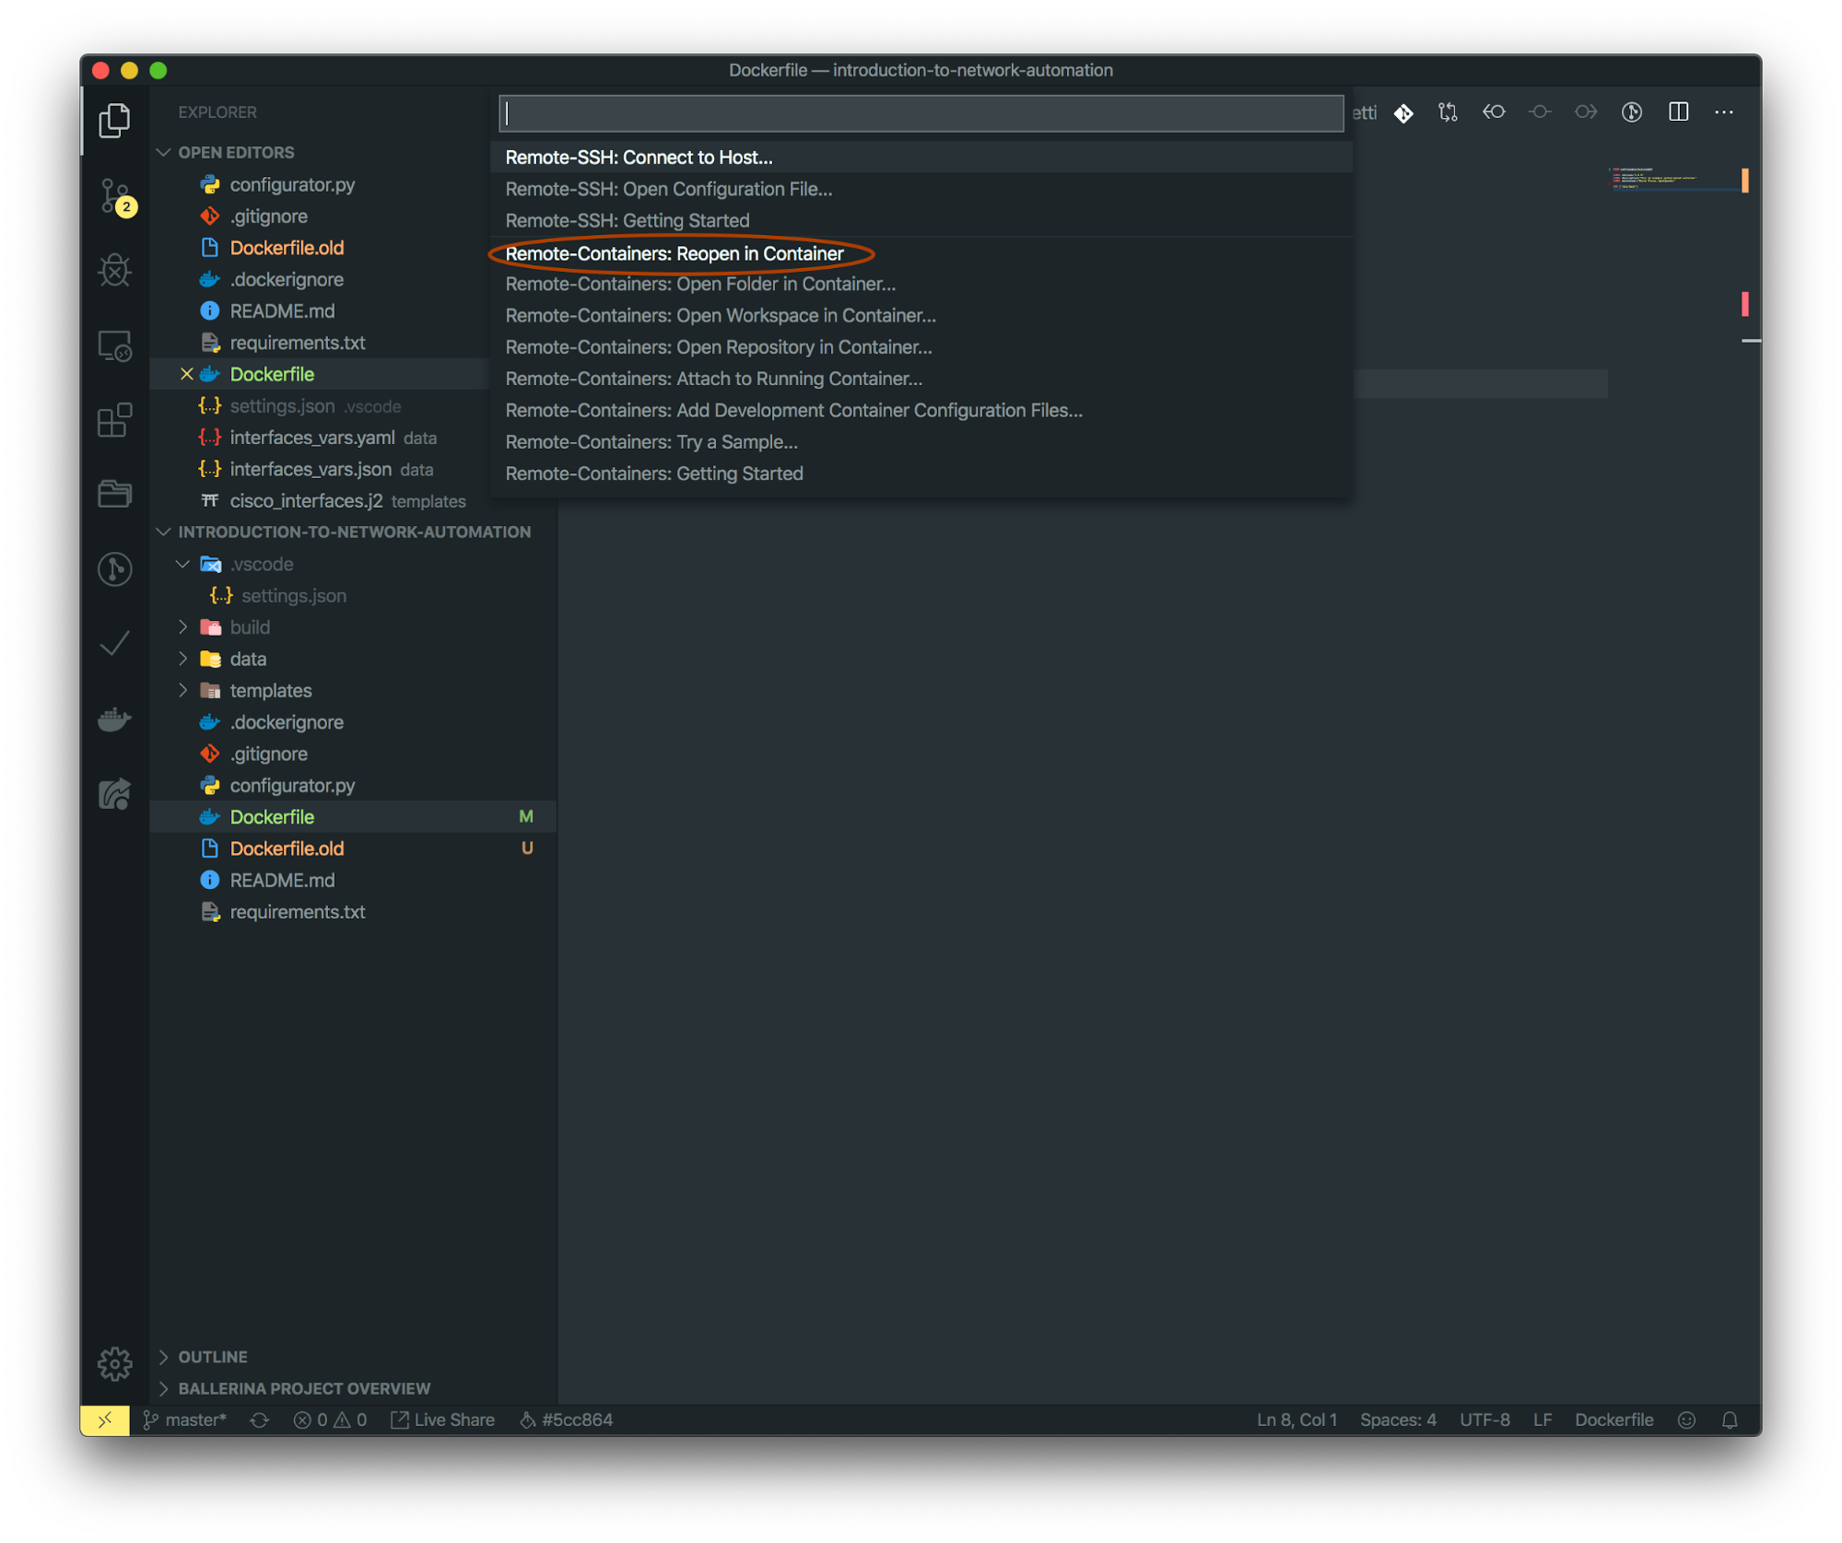Viewport: 1842px width, 1543px height.
Task: Collapse the .vscode folder
Action: (182, 564)
